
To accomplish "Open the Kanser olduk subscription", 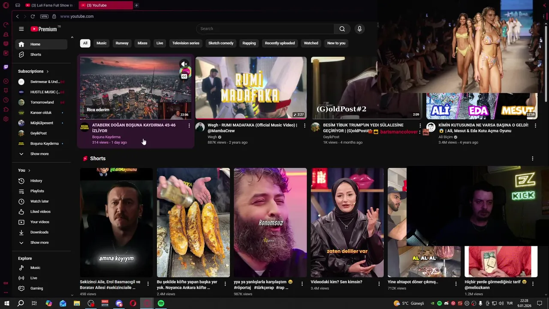I will (x=41, y=112).
